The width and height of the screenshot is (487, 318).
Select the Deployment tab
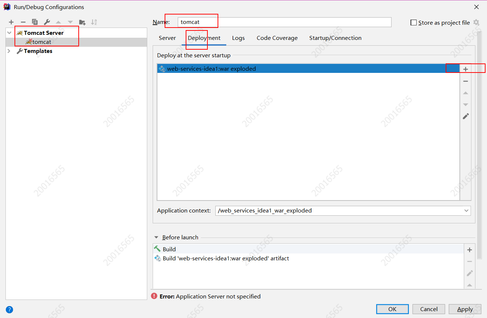click(204, 38)
